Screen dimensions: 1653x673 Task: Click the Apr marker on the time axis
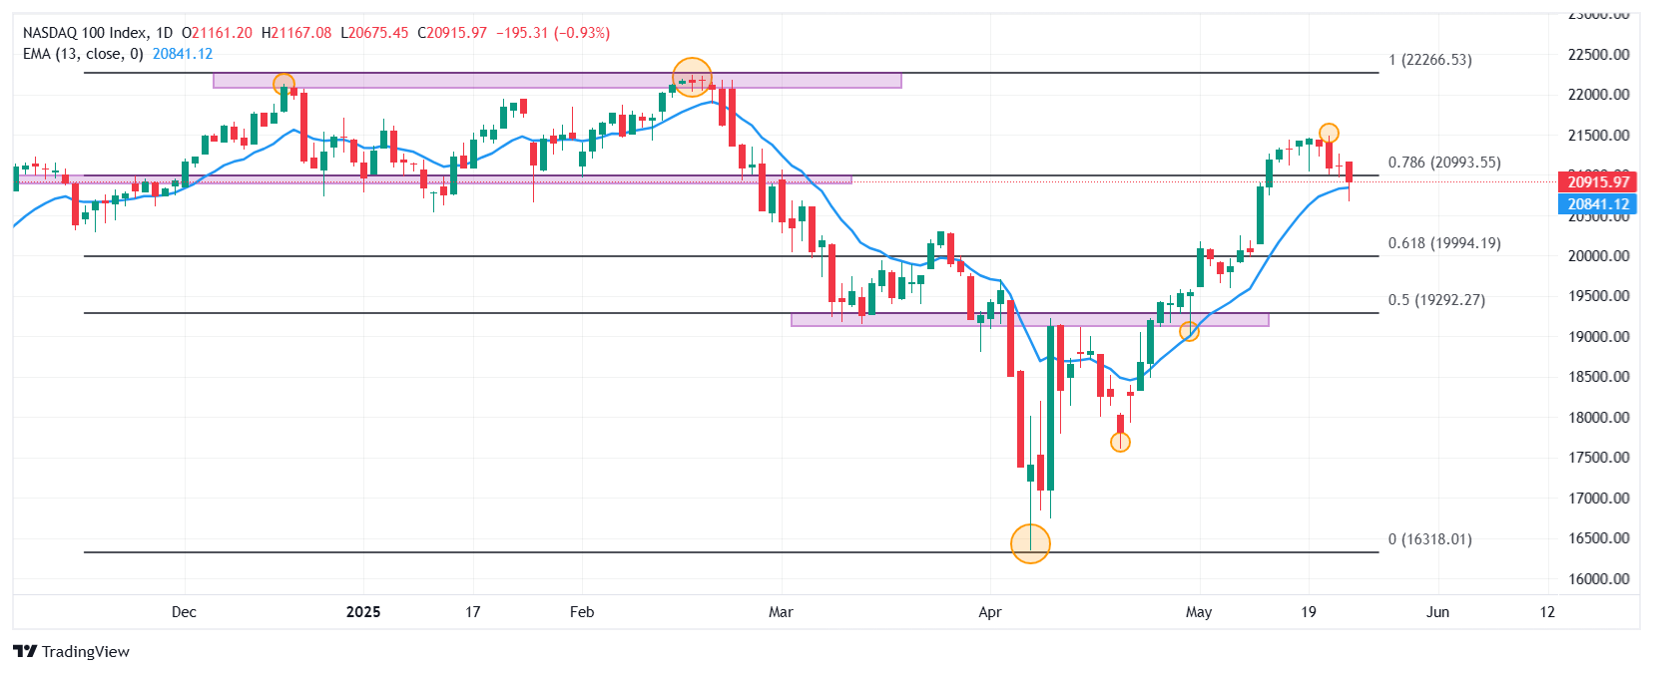click(989, 612)
